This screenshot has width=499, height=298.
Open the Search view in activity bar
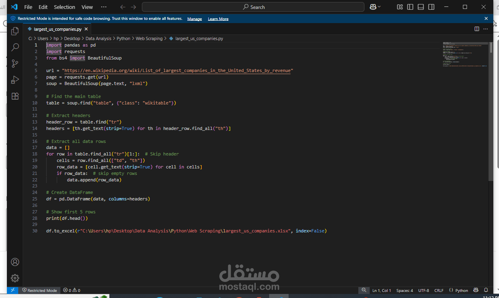pyautogui.click(x=15, y=47)
